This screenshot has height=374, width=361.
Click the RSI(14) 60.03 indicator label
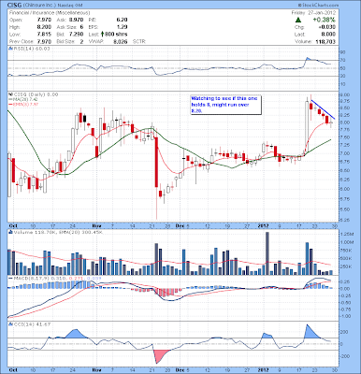click(x=31, y=49)
